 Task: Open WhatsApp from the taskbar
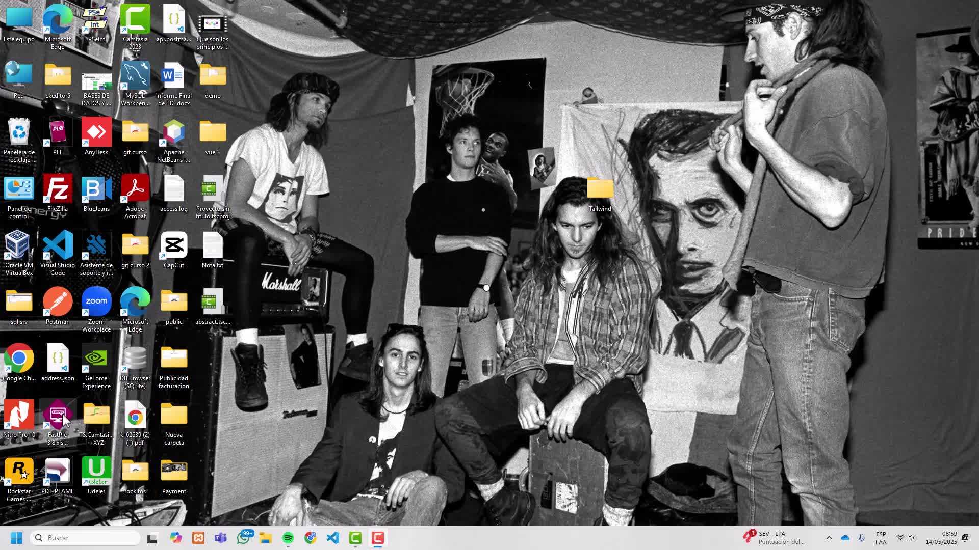click(x=243, y=538)
